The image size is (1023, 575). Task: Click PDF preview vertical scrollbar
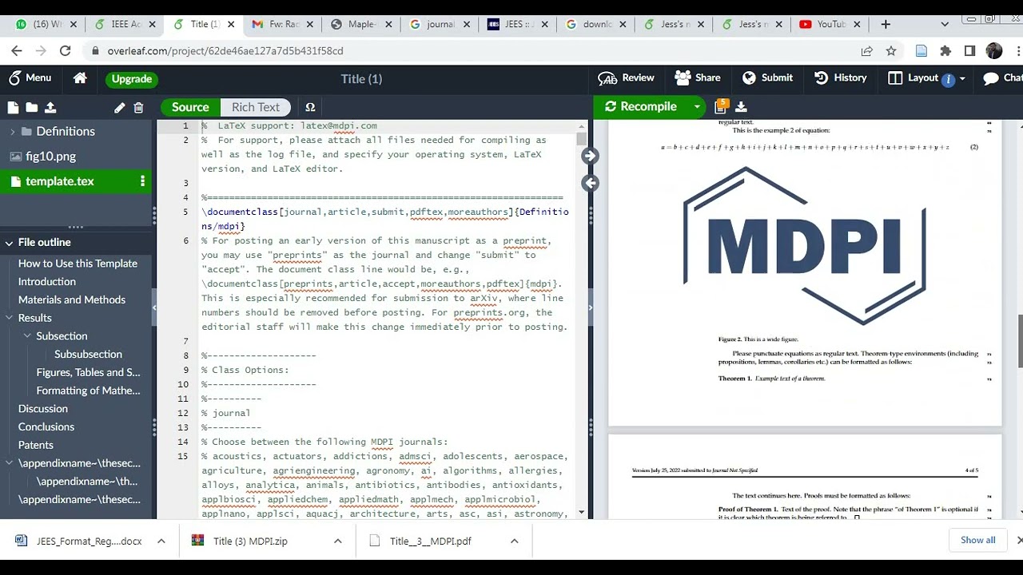(1020, 342)
